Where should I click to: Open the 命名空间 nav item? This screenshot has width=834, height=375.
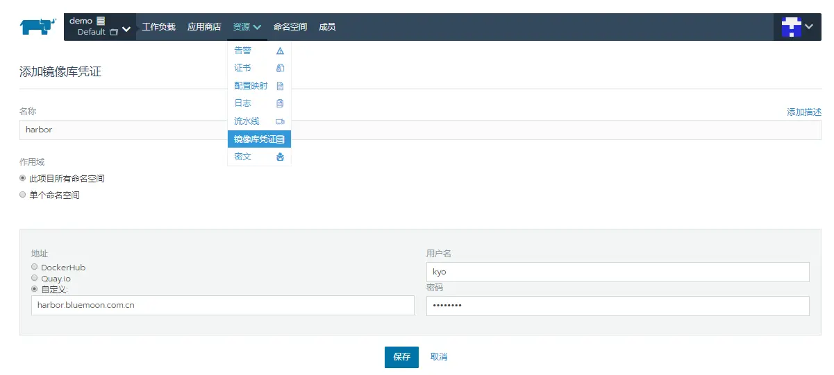point(290,27)
